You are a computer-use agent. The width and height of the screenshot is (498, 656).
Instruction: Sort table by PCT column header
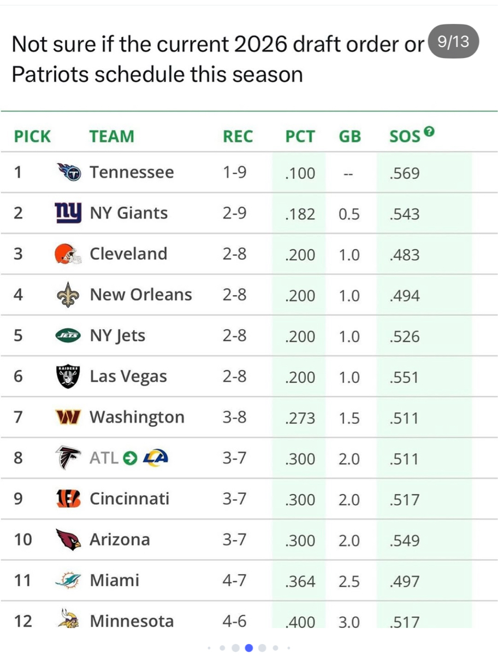pyautogui.click(x=300, y=136)
